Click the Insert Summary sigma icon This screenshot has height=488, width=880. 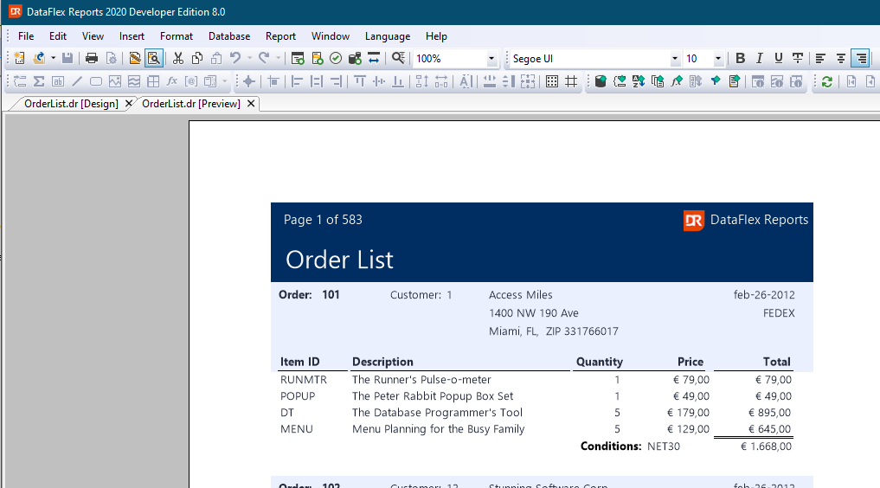pyautogui.click(x=39, y=82)
